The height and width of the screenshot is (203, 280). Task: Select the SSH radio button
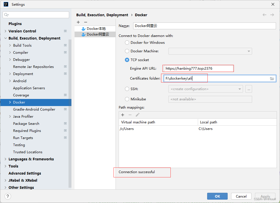point(127,89)
